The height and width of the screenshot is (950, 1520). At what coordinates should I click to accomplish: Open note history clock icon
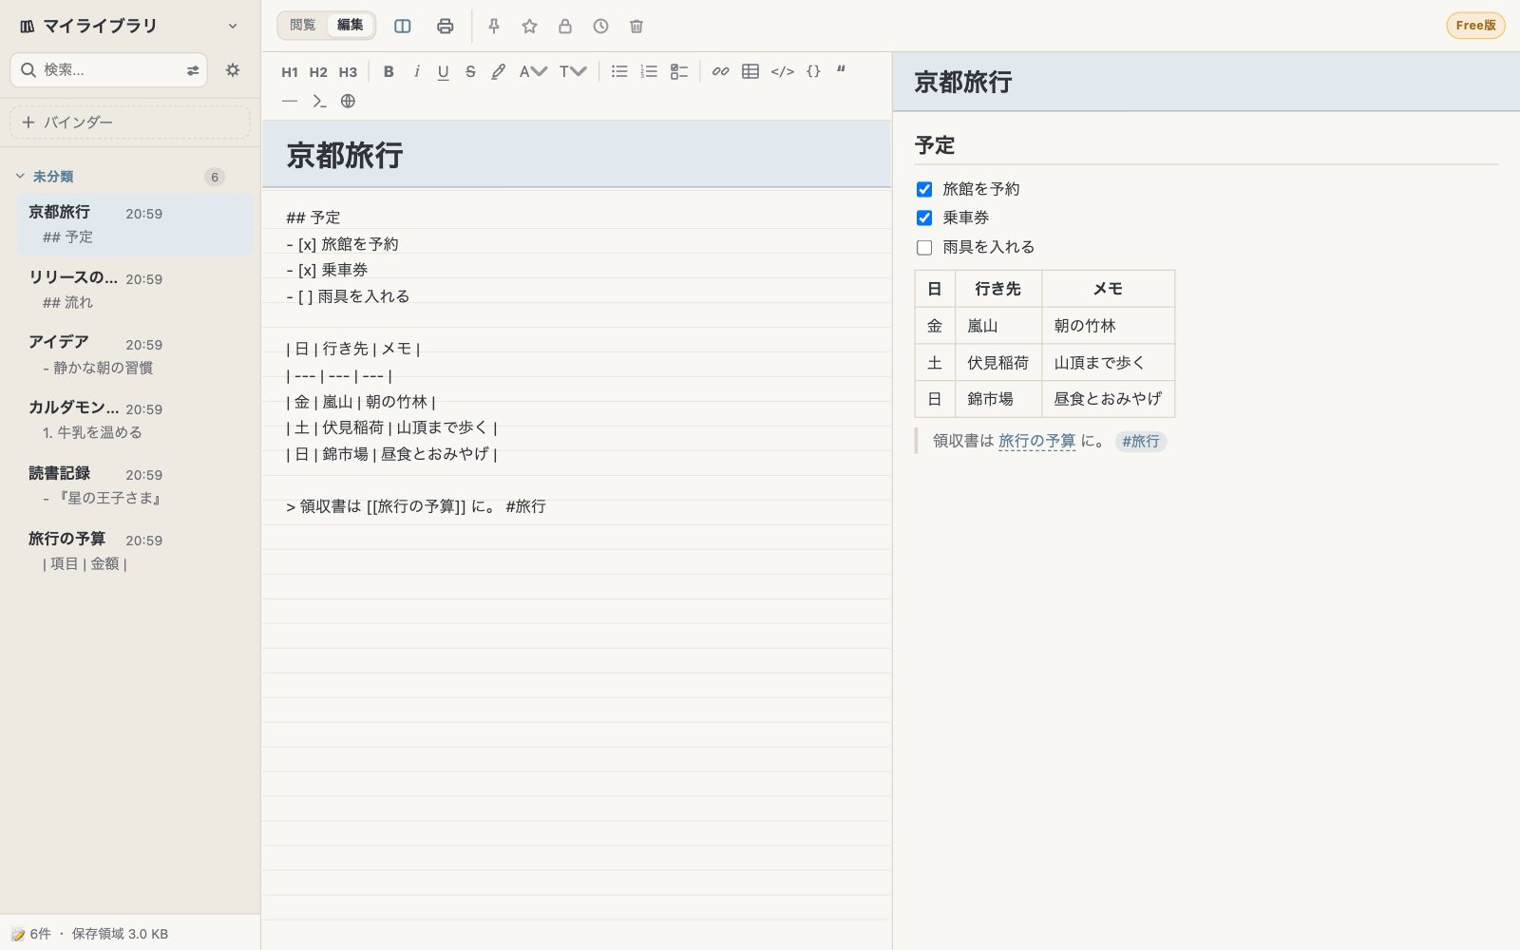[601, 26]
